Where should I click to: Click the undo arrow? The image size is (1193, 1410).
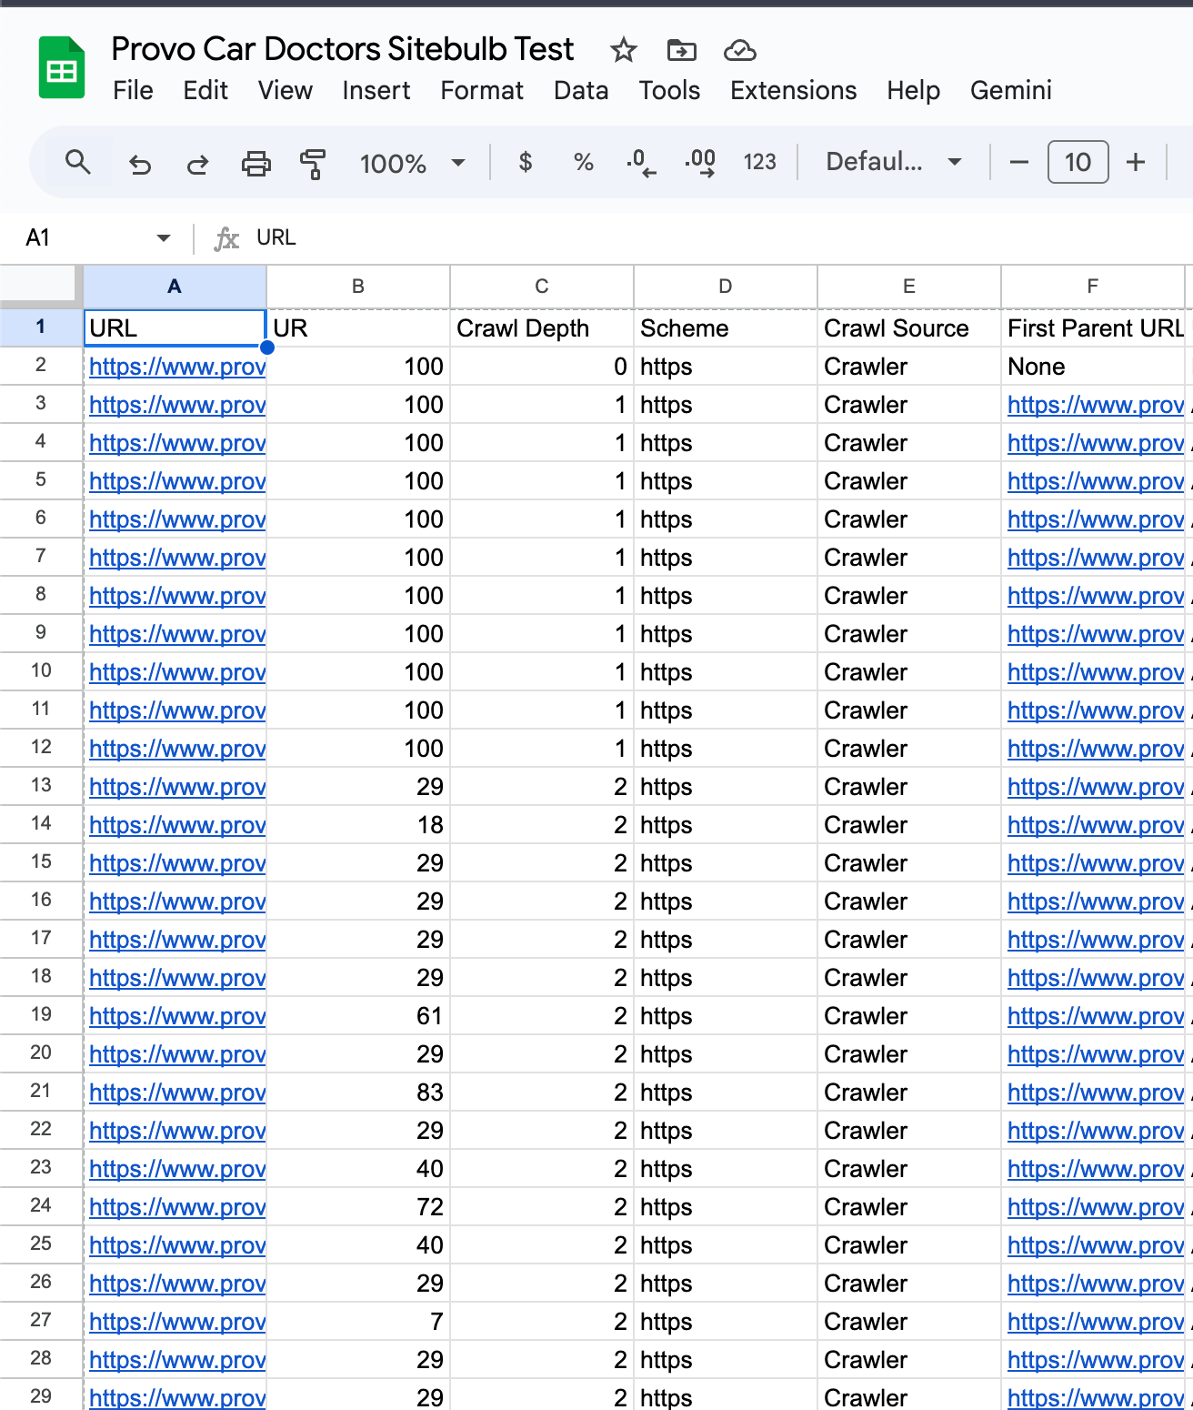139,164
